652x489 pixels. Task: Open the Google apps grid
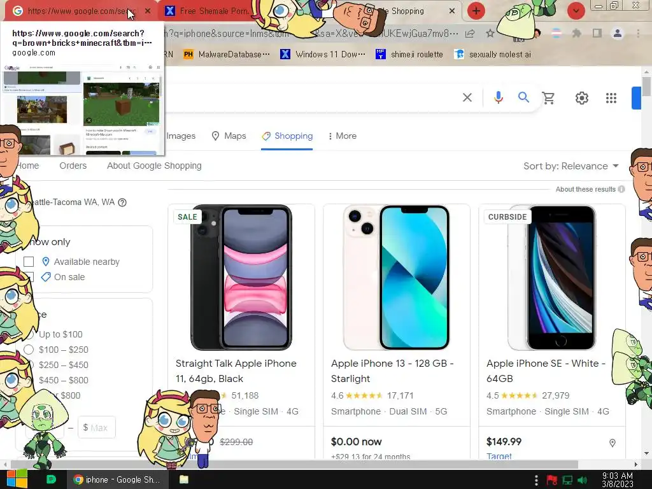point(611,98)
